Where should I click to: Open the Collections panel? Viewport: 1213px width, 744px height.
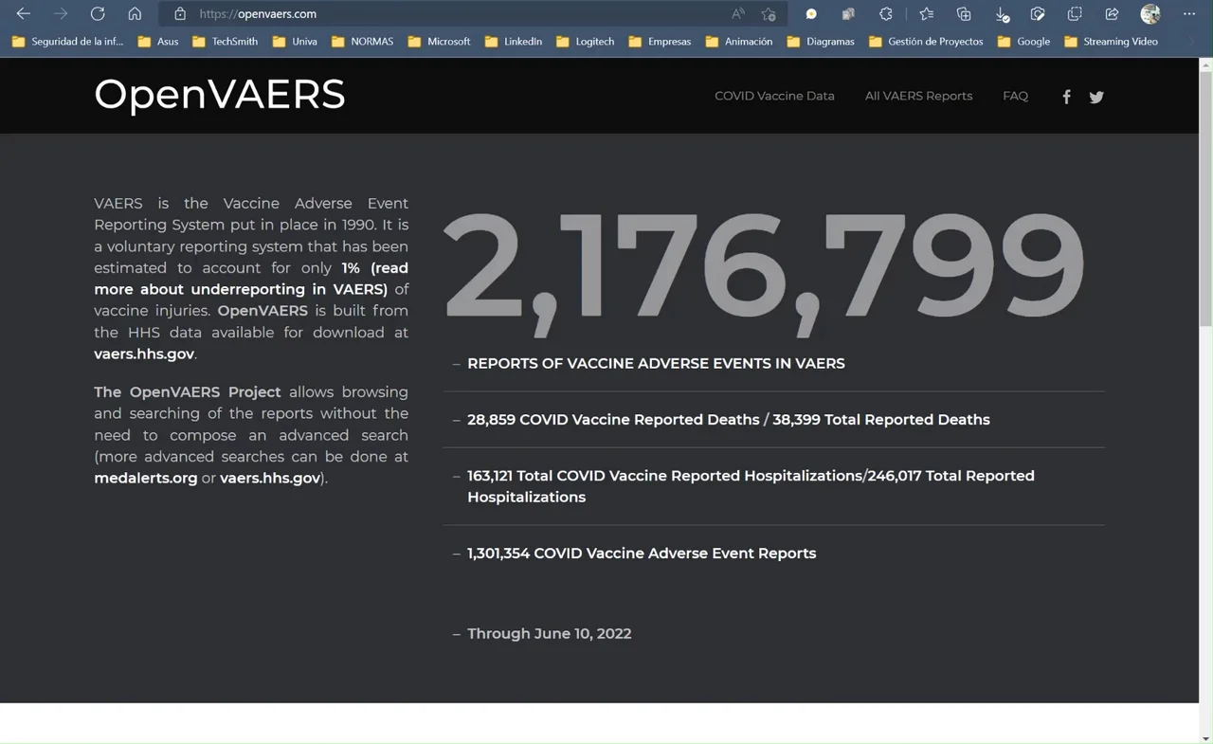coord(964,14)
